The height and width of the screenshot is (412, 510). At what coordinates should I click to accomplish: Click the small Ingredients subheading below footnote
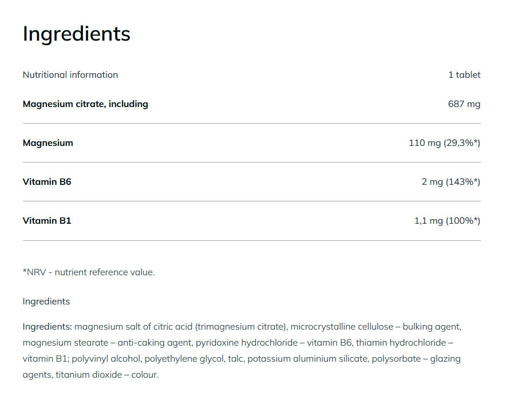[46, 302]
